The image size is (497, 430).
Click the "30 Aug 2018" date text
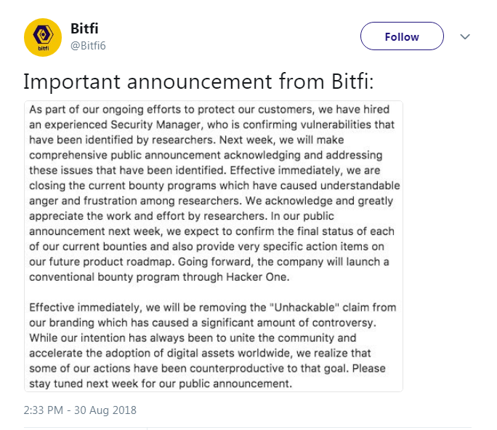(x=109, y=410)
